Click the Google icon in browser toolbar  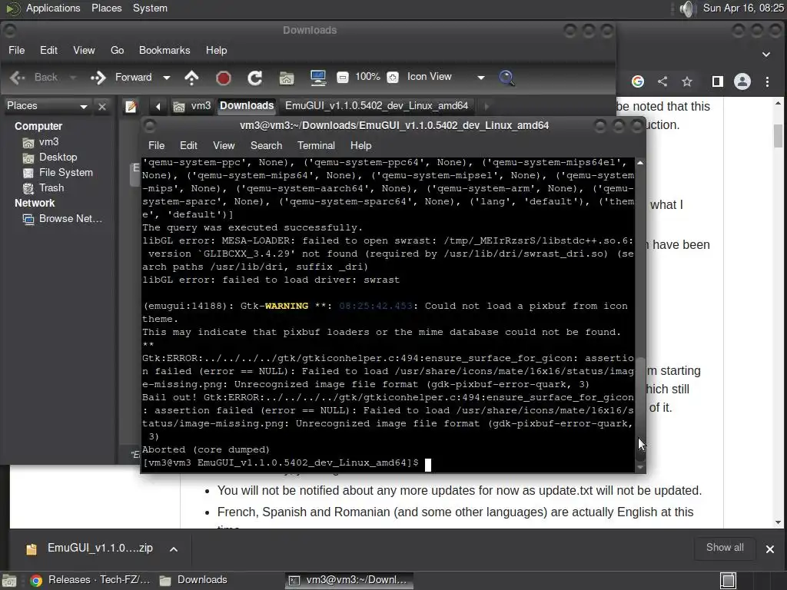tap(638, 81)
